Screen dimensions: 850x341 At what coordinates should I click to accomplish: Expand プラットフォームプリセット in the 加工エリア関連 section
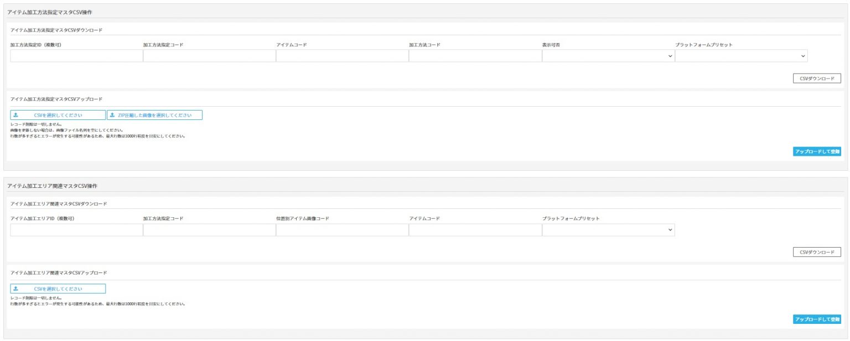tap(608, 230)
